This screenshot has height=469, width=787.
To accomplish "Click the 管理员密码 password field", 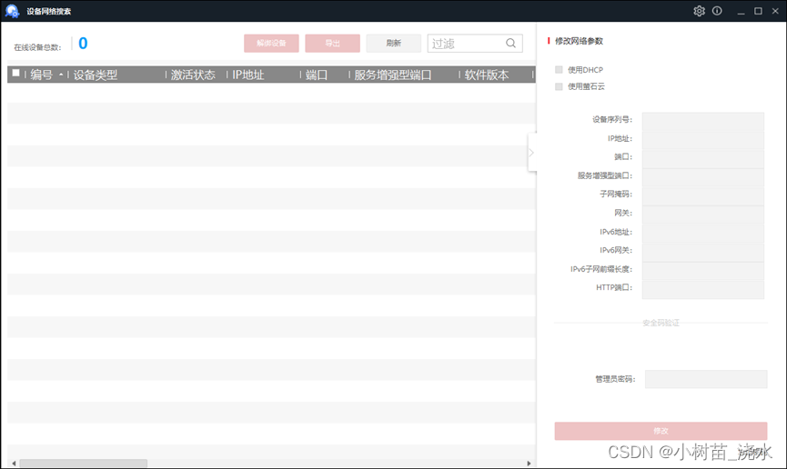I will pyautogui.click(x=706, y=379).
